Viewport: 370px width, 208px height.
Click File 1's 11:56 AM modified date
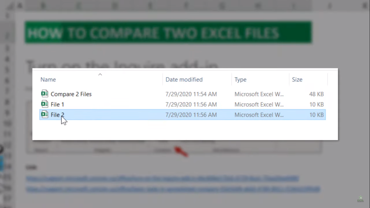[x=191, y=104]
